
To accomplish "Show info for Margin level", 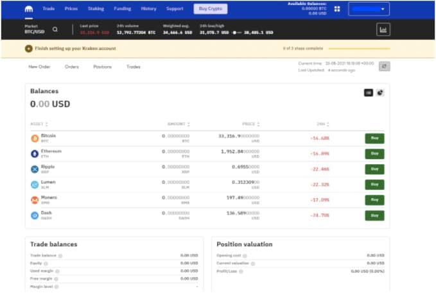I will coord(57,287).
